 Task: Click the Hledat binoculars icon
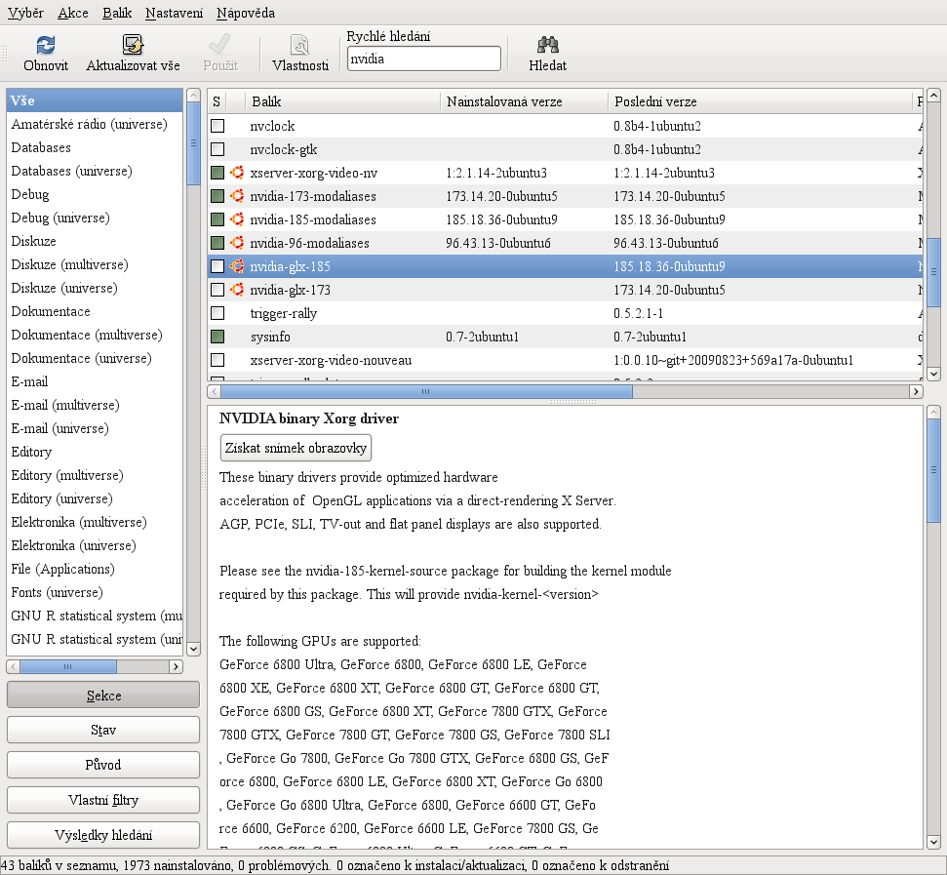pyautogui.click(x=548, y=45)
